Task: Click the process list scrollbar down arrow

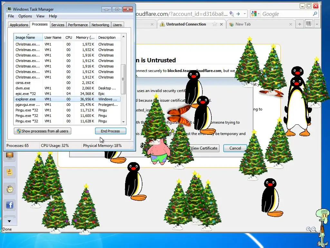Action: (123, 122)
